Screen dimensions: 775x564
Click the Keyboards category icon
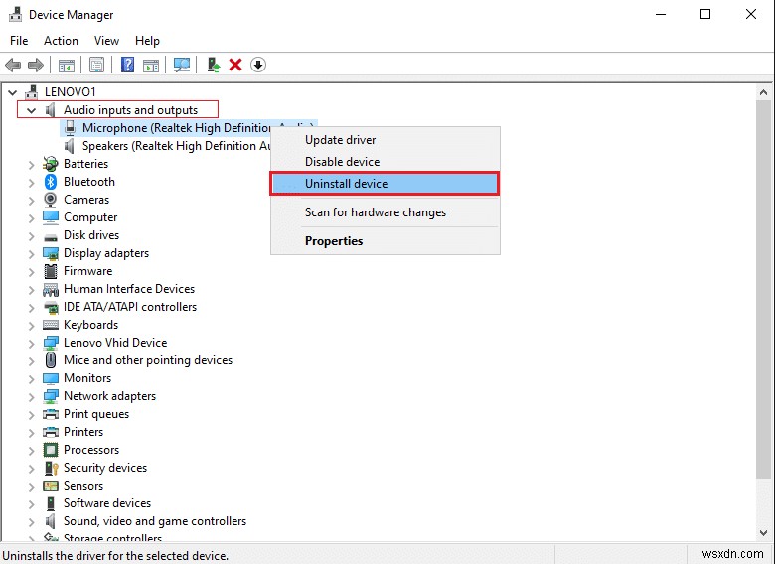coord(51,325)
